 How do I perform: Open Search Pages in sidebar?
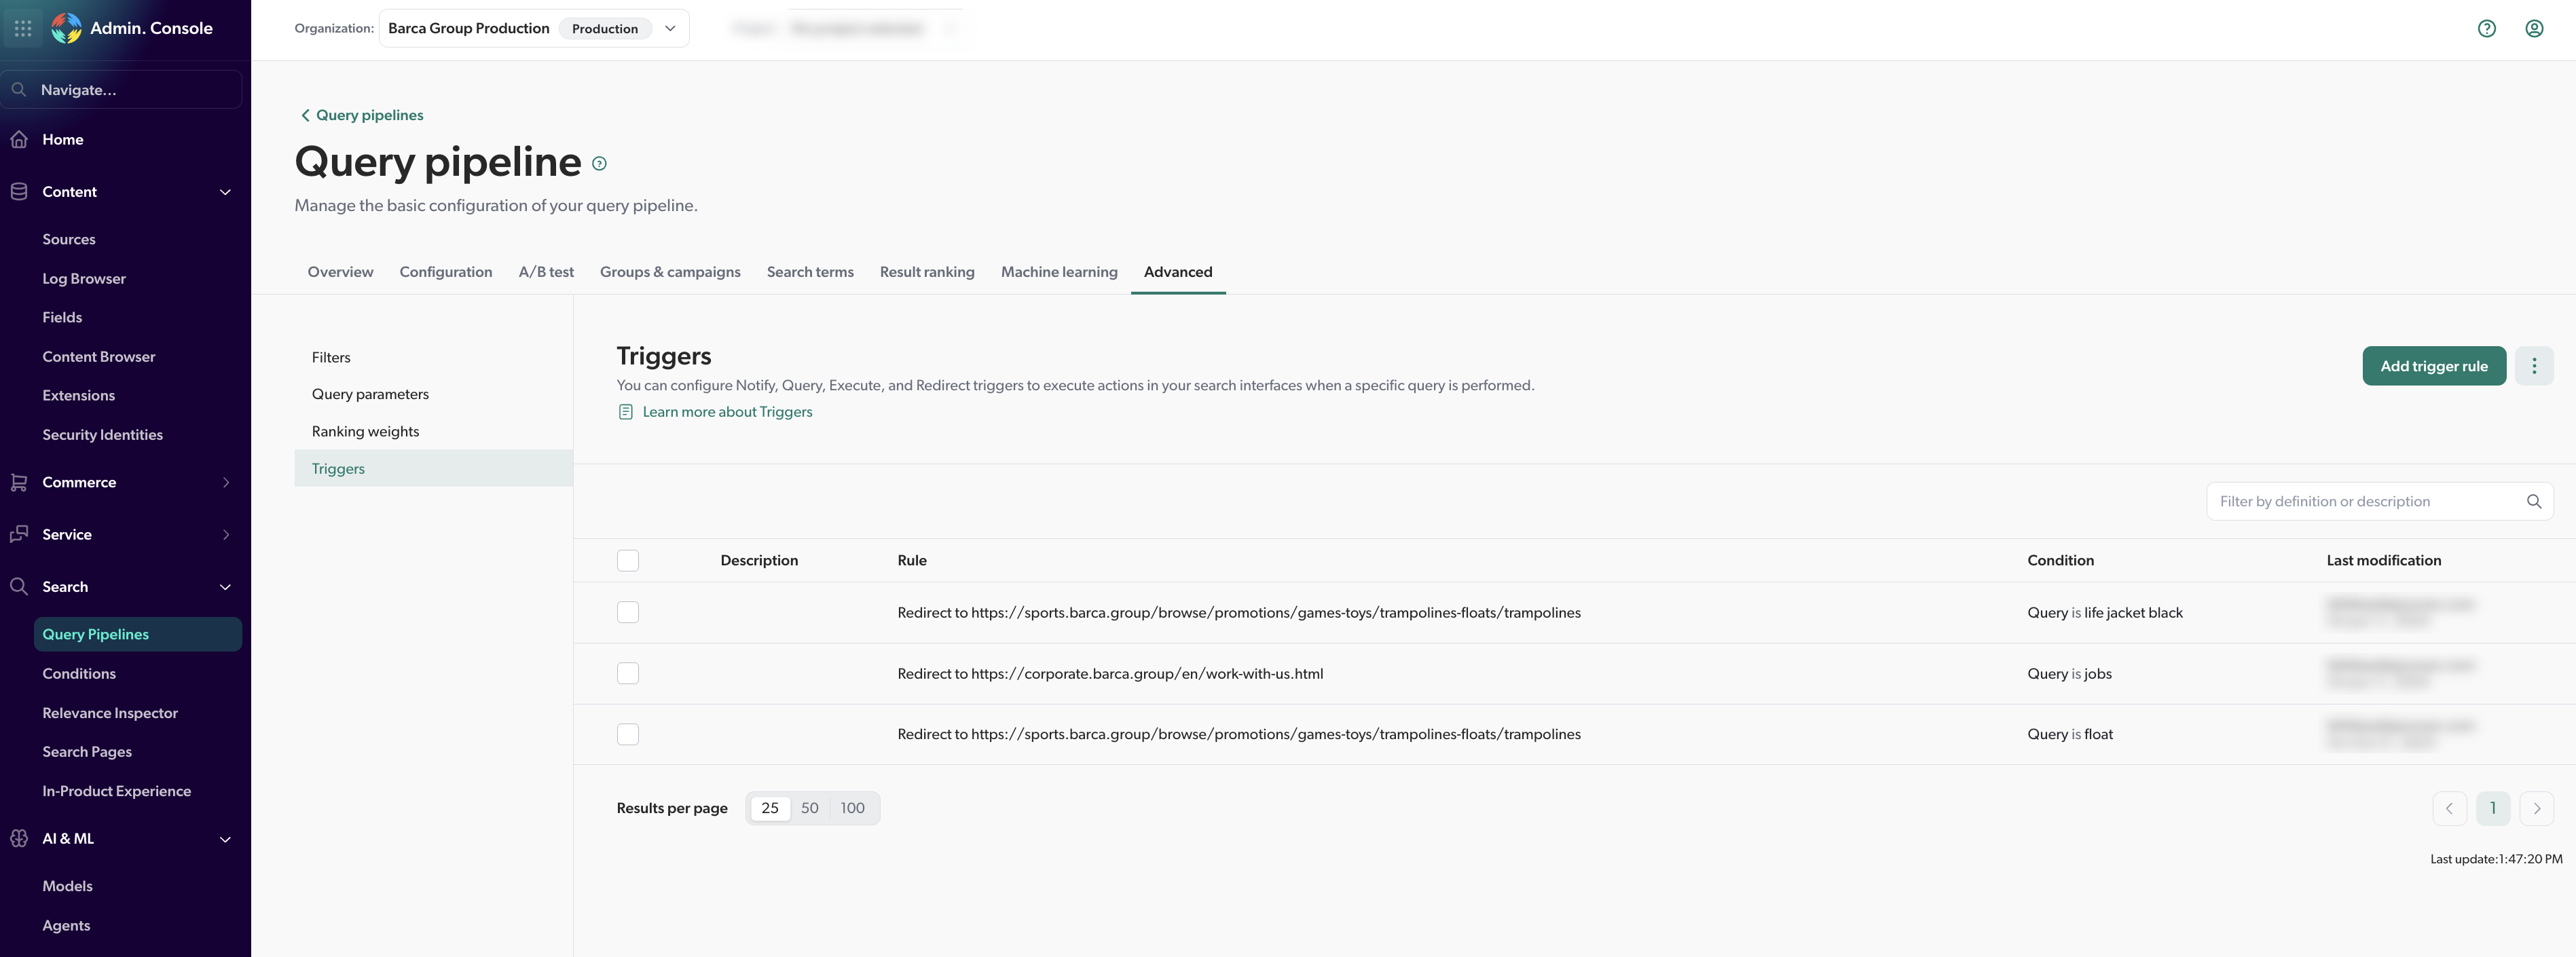click(x=87, y=752)
